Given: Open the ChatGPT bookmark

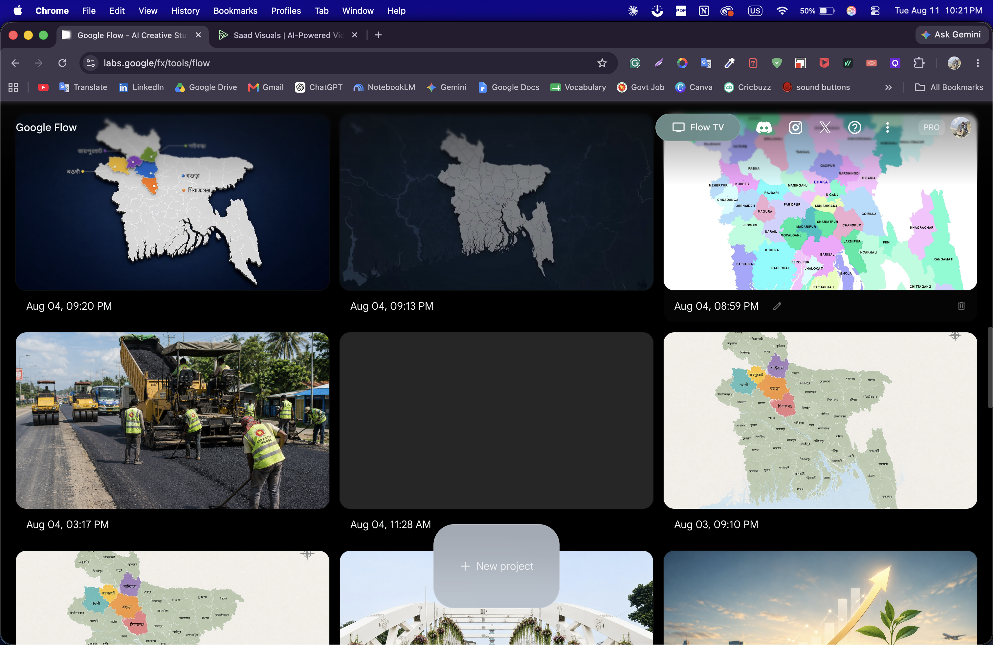Looking at the screenshot, I should click(319, 87).
